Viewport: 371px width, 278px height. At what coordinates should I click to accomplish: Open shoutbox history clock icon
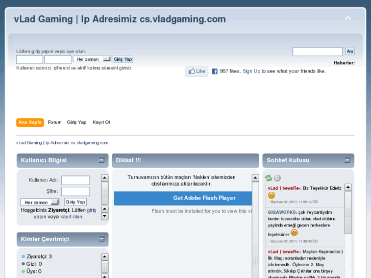pyautogui.click(x=277, y=178)
